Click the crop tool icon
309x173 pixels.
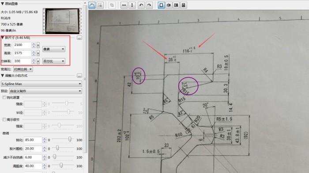112,5
